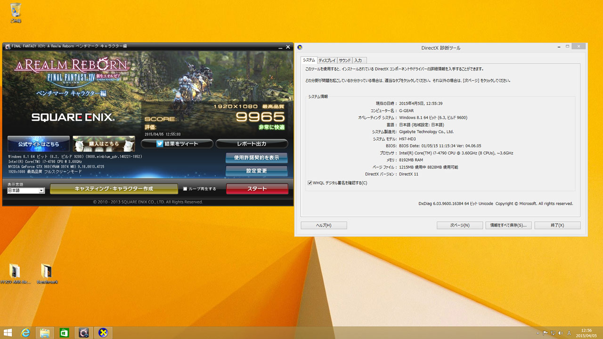Click the DxDiag version copyright line
The height and width of the screenshot is (339, 603).
(x=496, y=204)
